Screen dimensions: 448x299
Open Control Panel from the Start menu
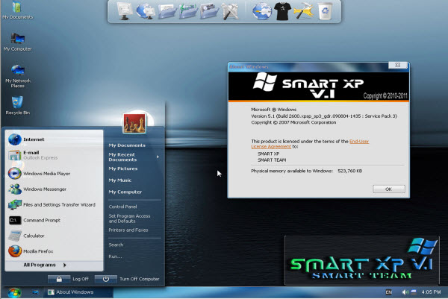coord(122,207)
